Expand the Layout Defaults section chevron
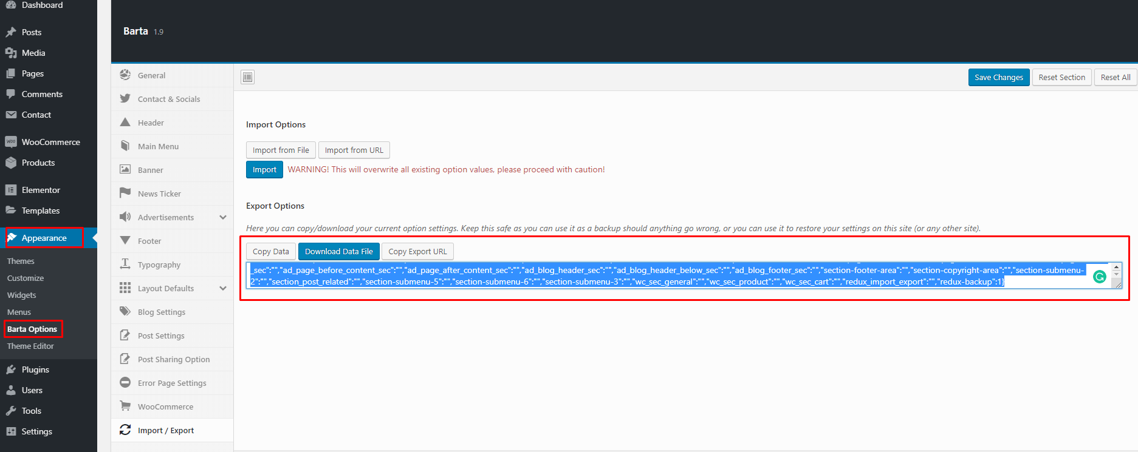This screenshot has height=452, width=1138. click(223, 288)
